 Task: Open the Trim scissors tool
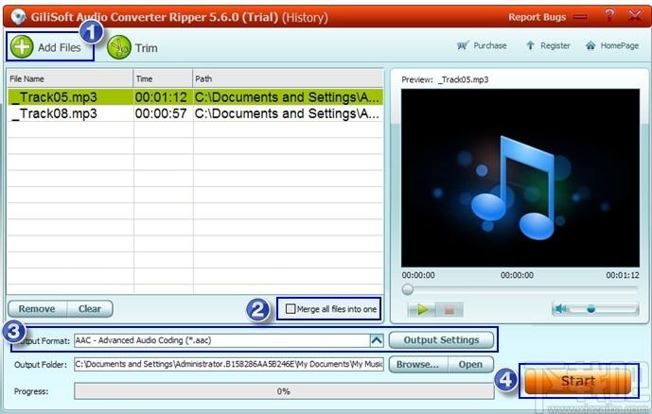tap(119, 47)
